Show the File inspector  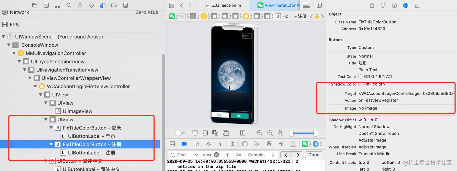(372, 5)
